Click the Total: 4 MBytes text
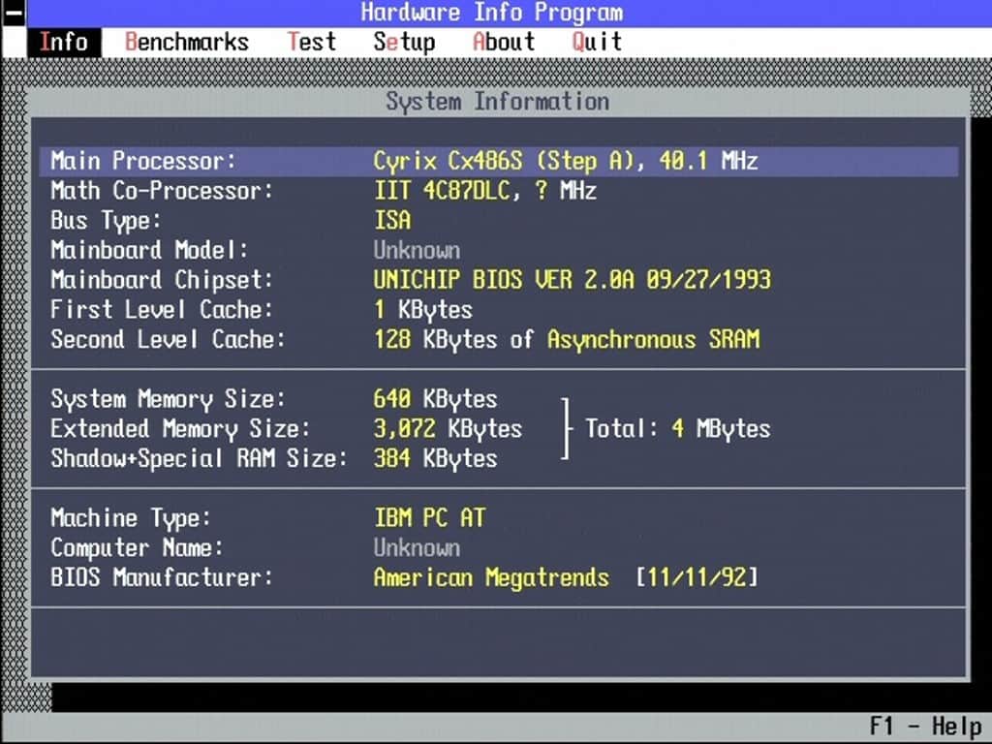The height and width of the screenshot is (744, 992). 677,429
